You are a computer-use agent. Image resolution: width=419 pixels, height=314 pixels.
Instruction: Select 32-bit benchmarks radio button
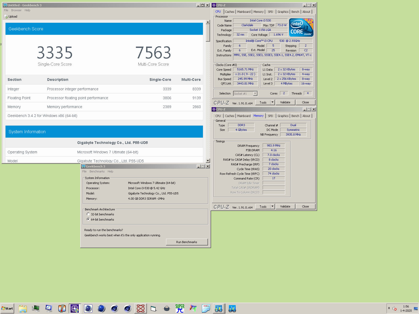coord(88,214)
